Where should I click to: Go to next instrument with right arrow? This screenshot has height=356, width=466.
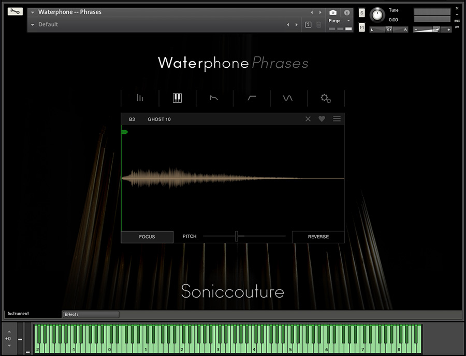[320, 12]
